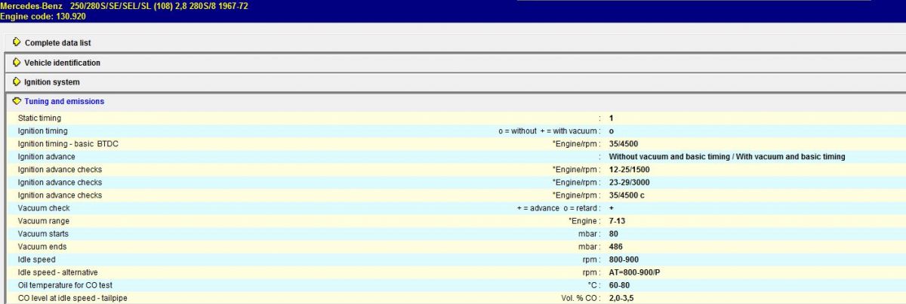Click the arrow icon beside Ignition system

click(x=17, y=81)
